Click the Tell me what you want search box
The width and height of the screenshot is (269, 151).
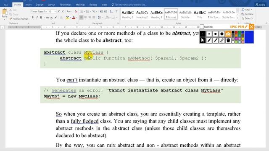pyautogui.click(x=129, y=5)
